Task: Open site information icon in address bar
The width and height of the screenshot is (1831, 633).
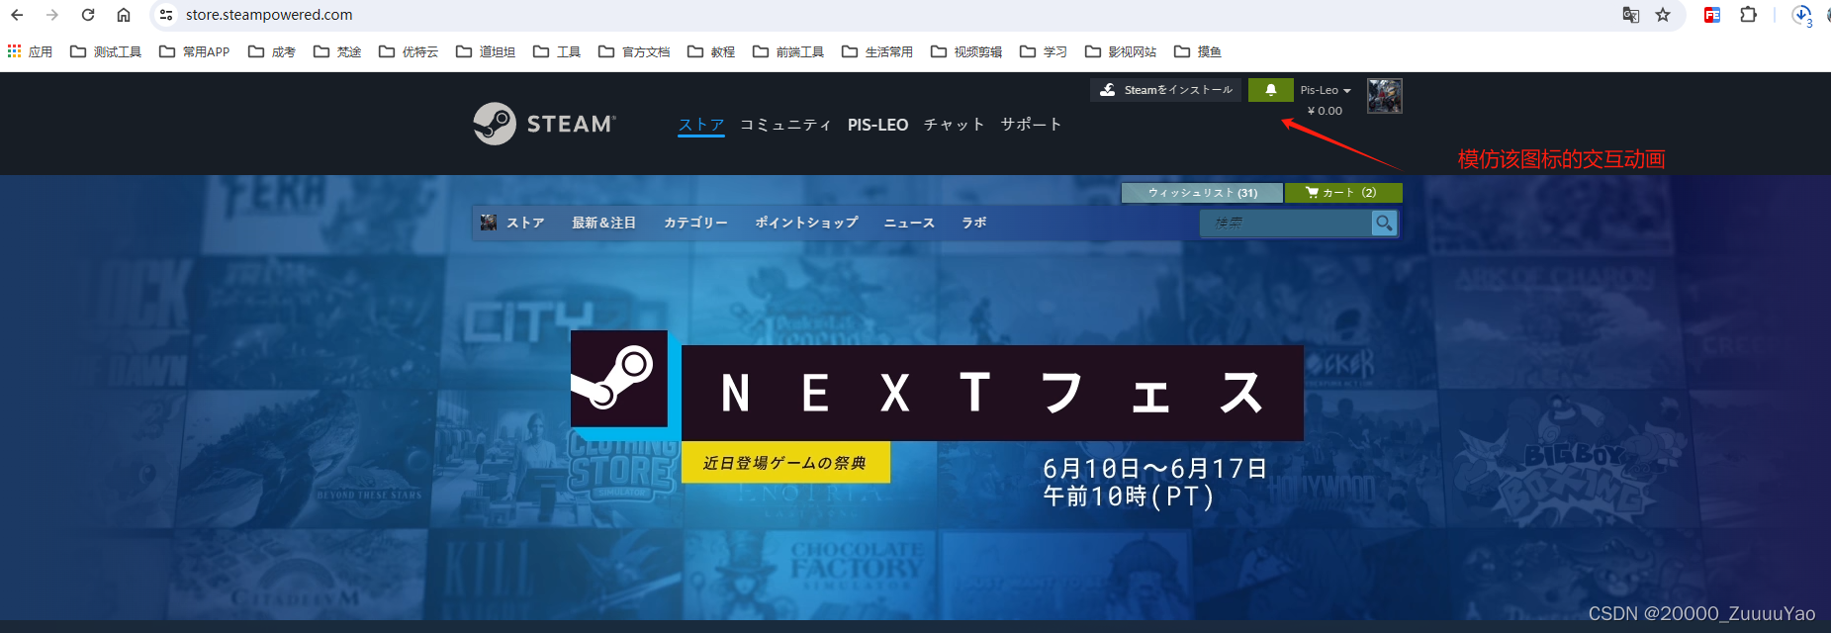Action: tap(166, 15)
